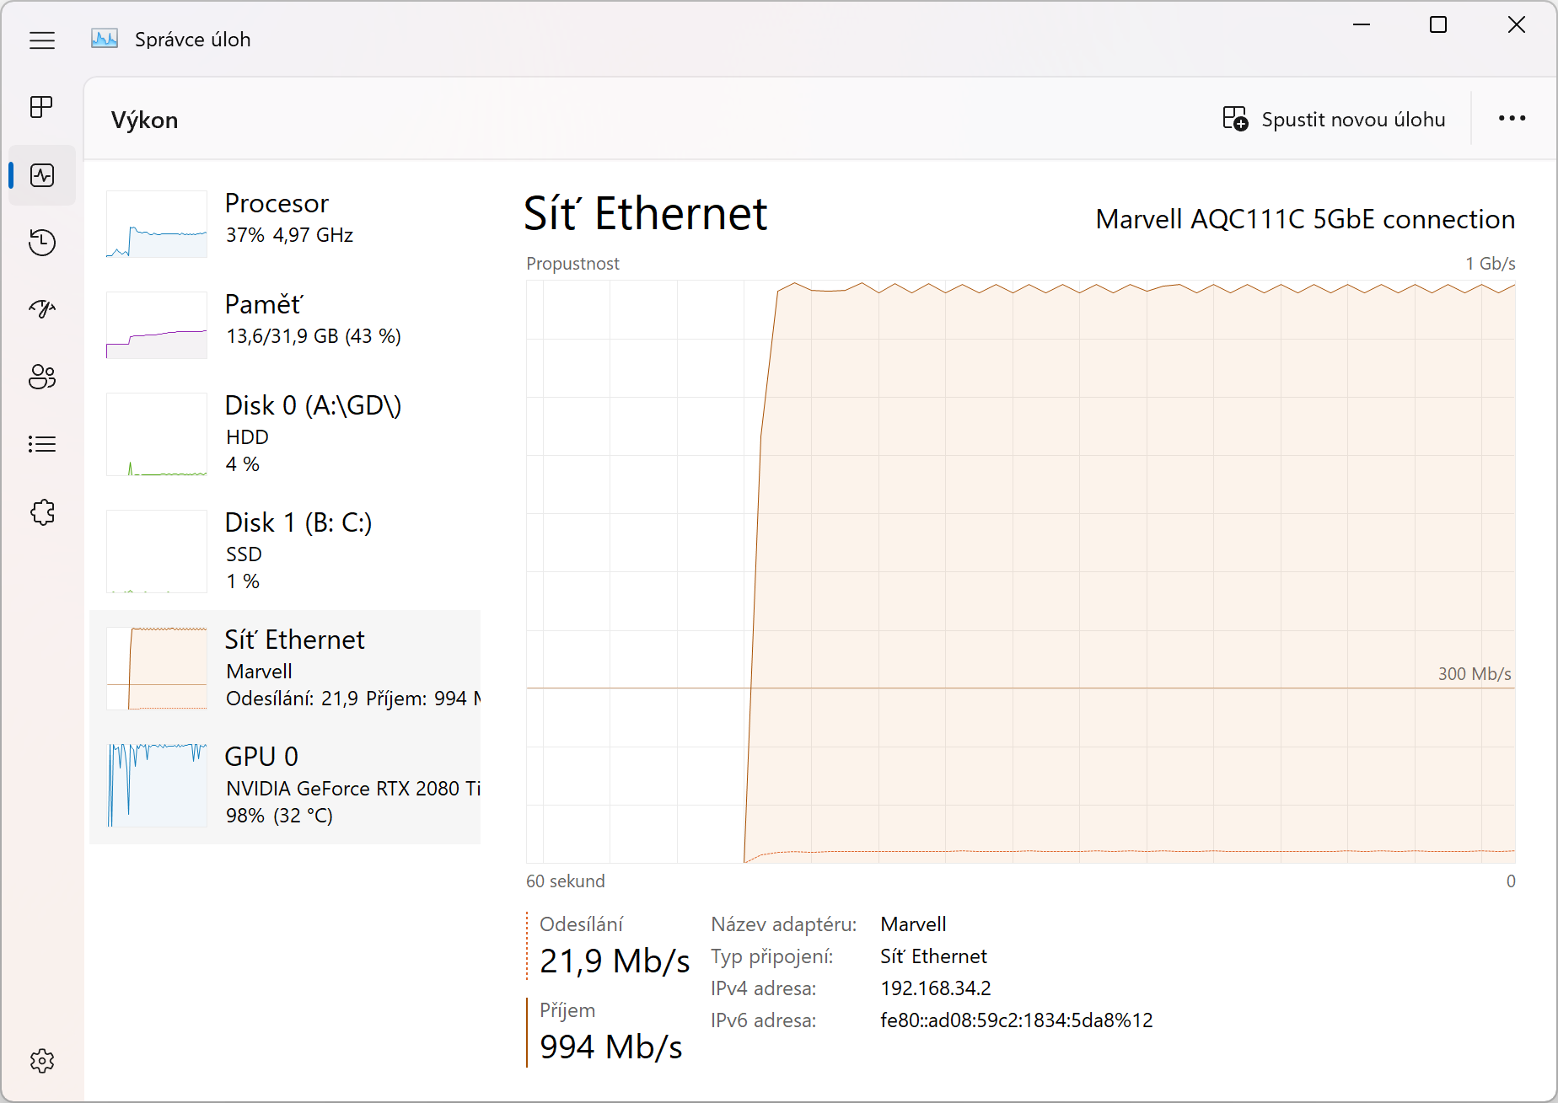This screenshot has width=1558, height=1103.
Task: Open the three-dot more options menu
Action: [x=1512, y=119]
